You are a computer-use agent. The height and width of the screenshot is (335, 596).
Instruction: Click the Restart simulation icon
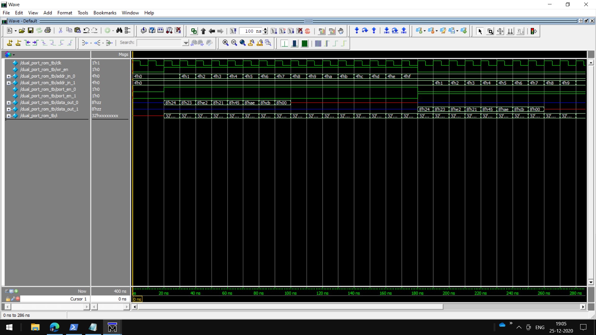[233, 31]
